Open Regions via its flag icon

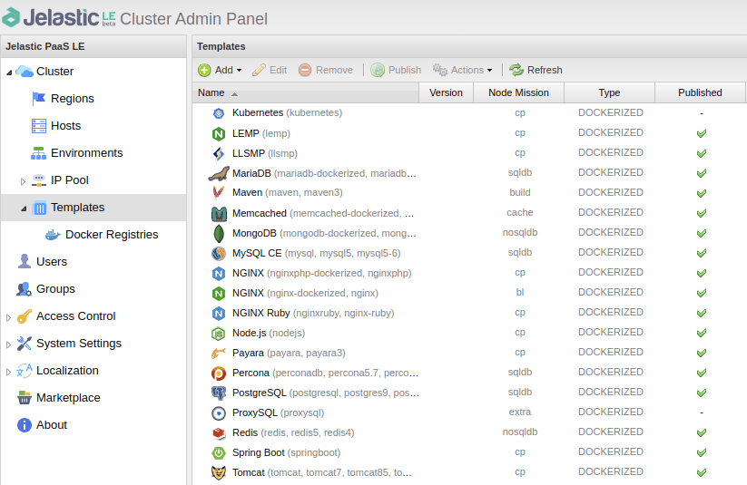click(39, 99)
